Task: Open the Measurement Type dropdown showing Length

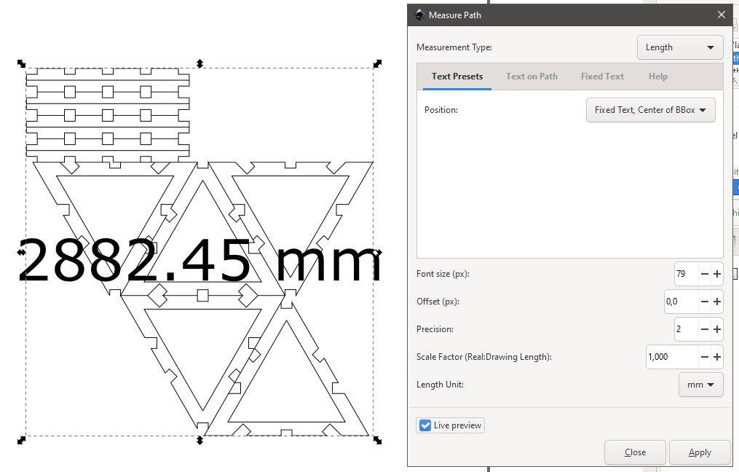Action: [679, 47]
